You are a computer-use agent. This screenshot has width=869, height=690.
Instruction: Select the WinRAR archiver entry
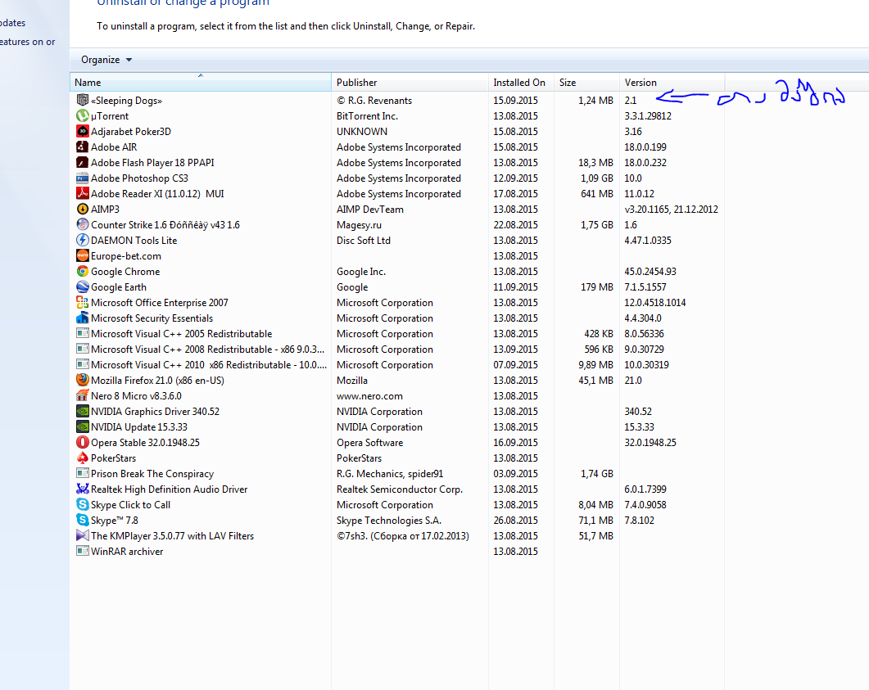127,552
